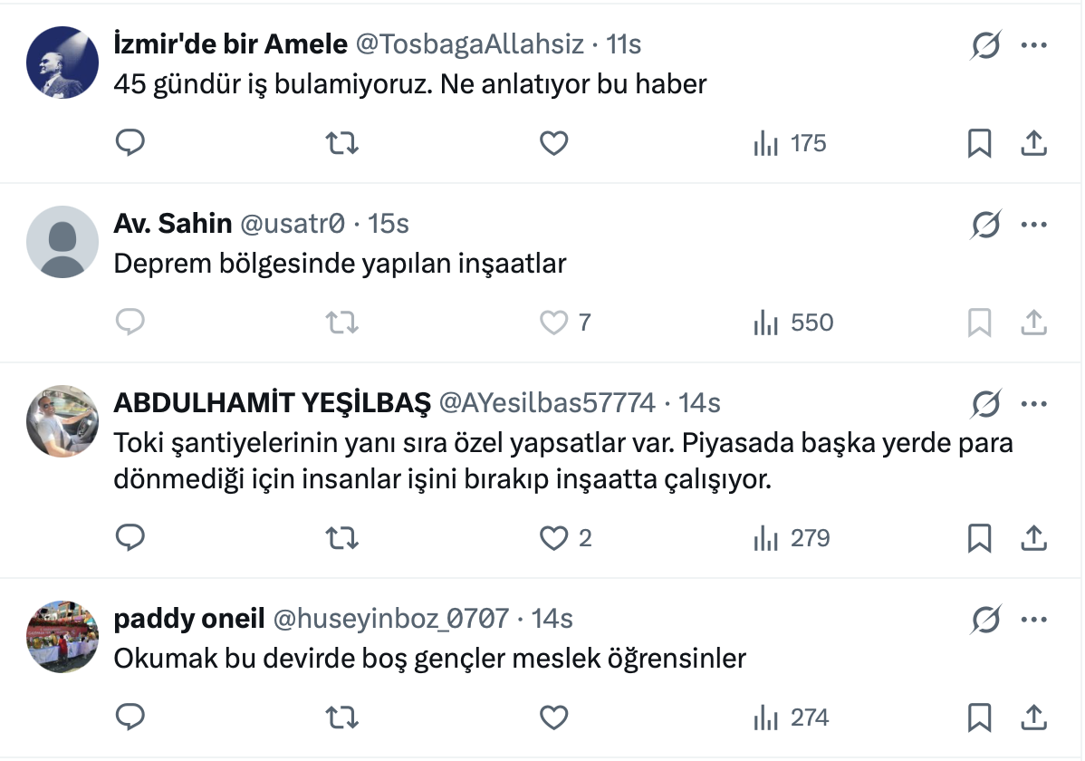View analytics showing 550 views
This screenshot has height=761, width=1085.
click(793, 323)
